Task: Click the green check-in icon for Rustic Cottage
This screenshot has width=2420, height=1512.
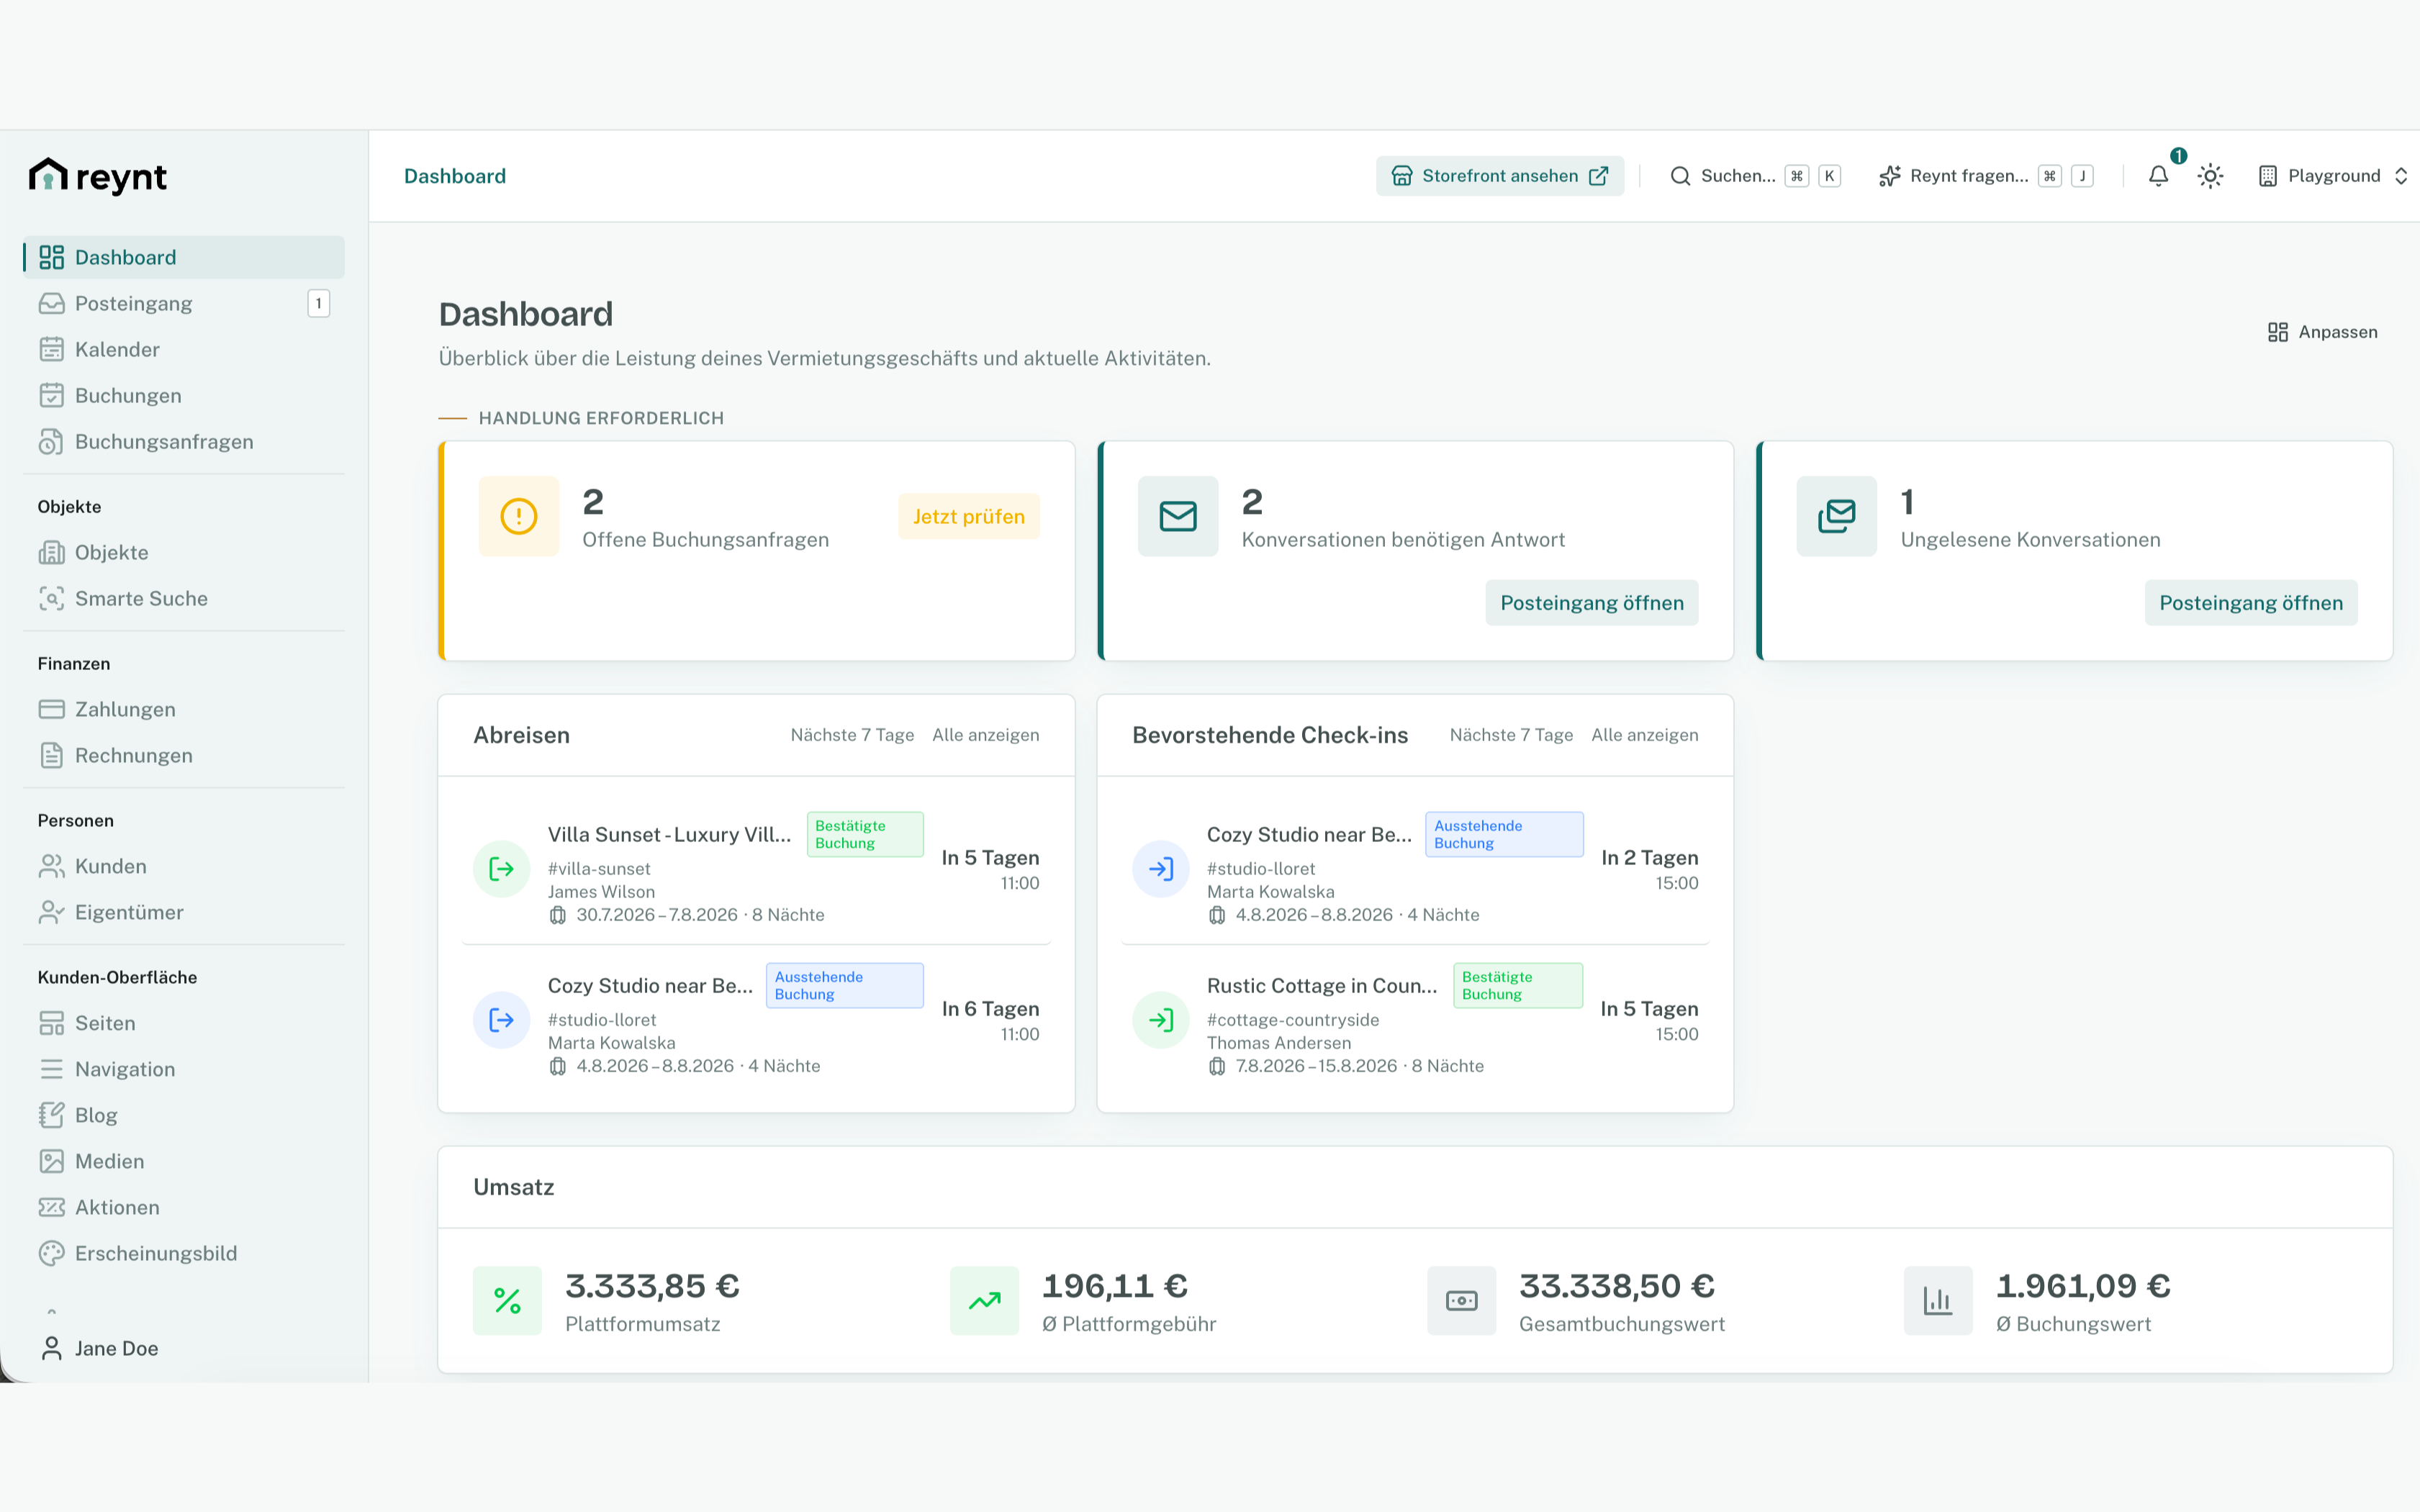Action: tap(1160, 1020)
